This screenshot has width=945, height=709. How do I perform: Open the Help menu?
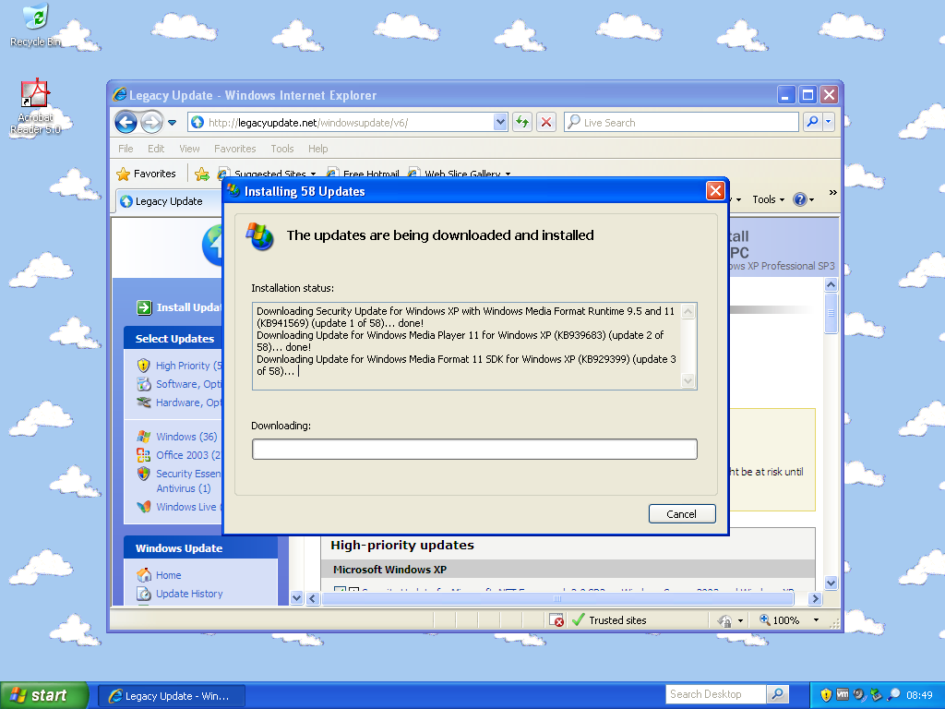[x=317, y=149]
